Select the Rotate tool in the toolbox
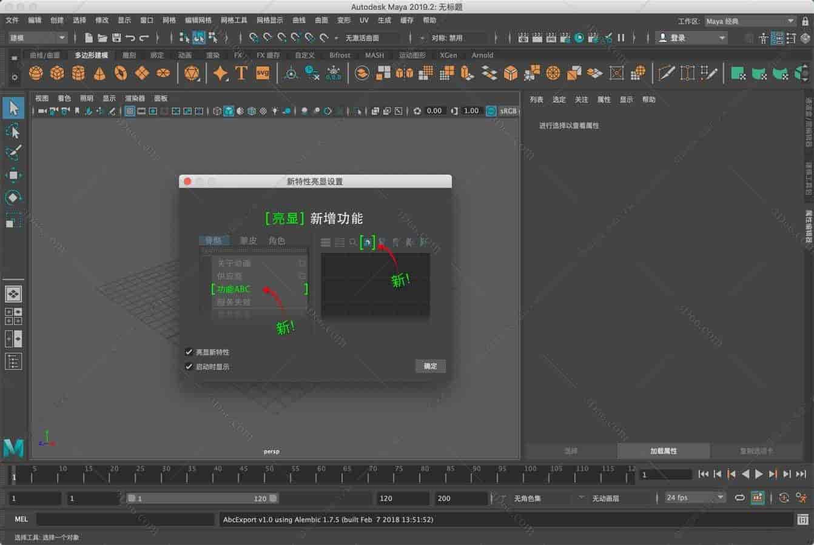 coord(13,197)
